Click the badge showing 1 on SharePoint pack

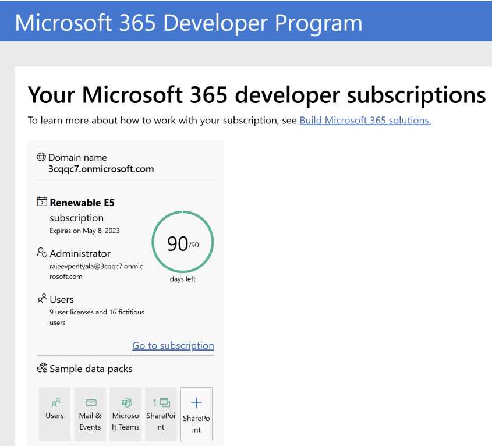coord(155,402)
